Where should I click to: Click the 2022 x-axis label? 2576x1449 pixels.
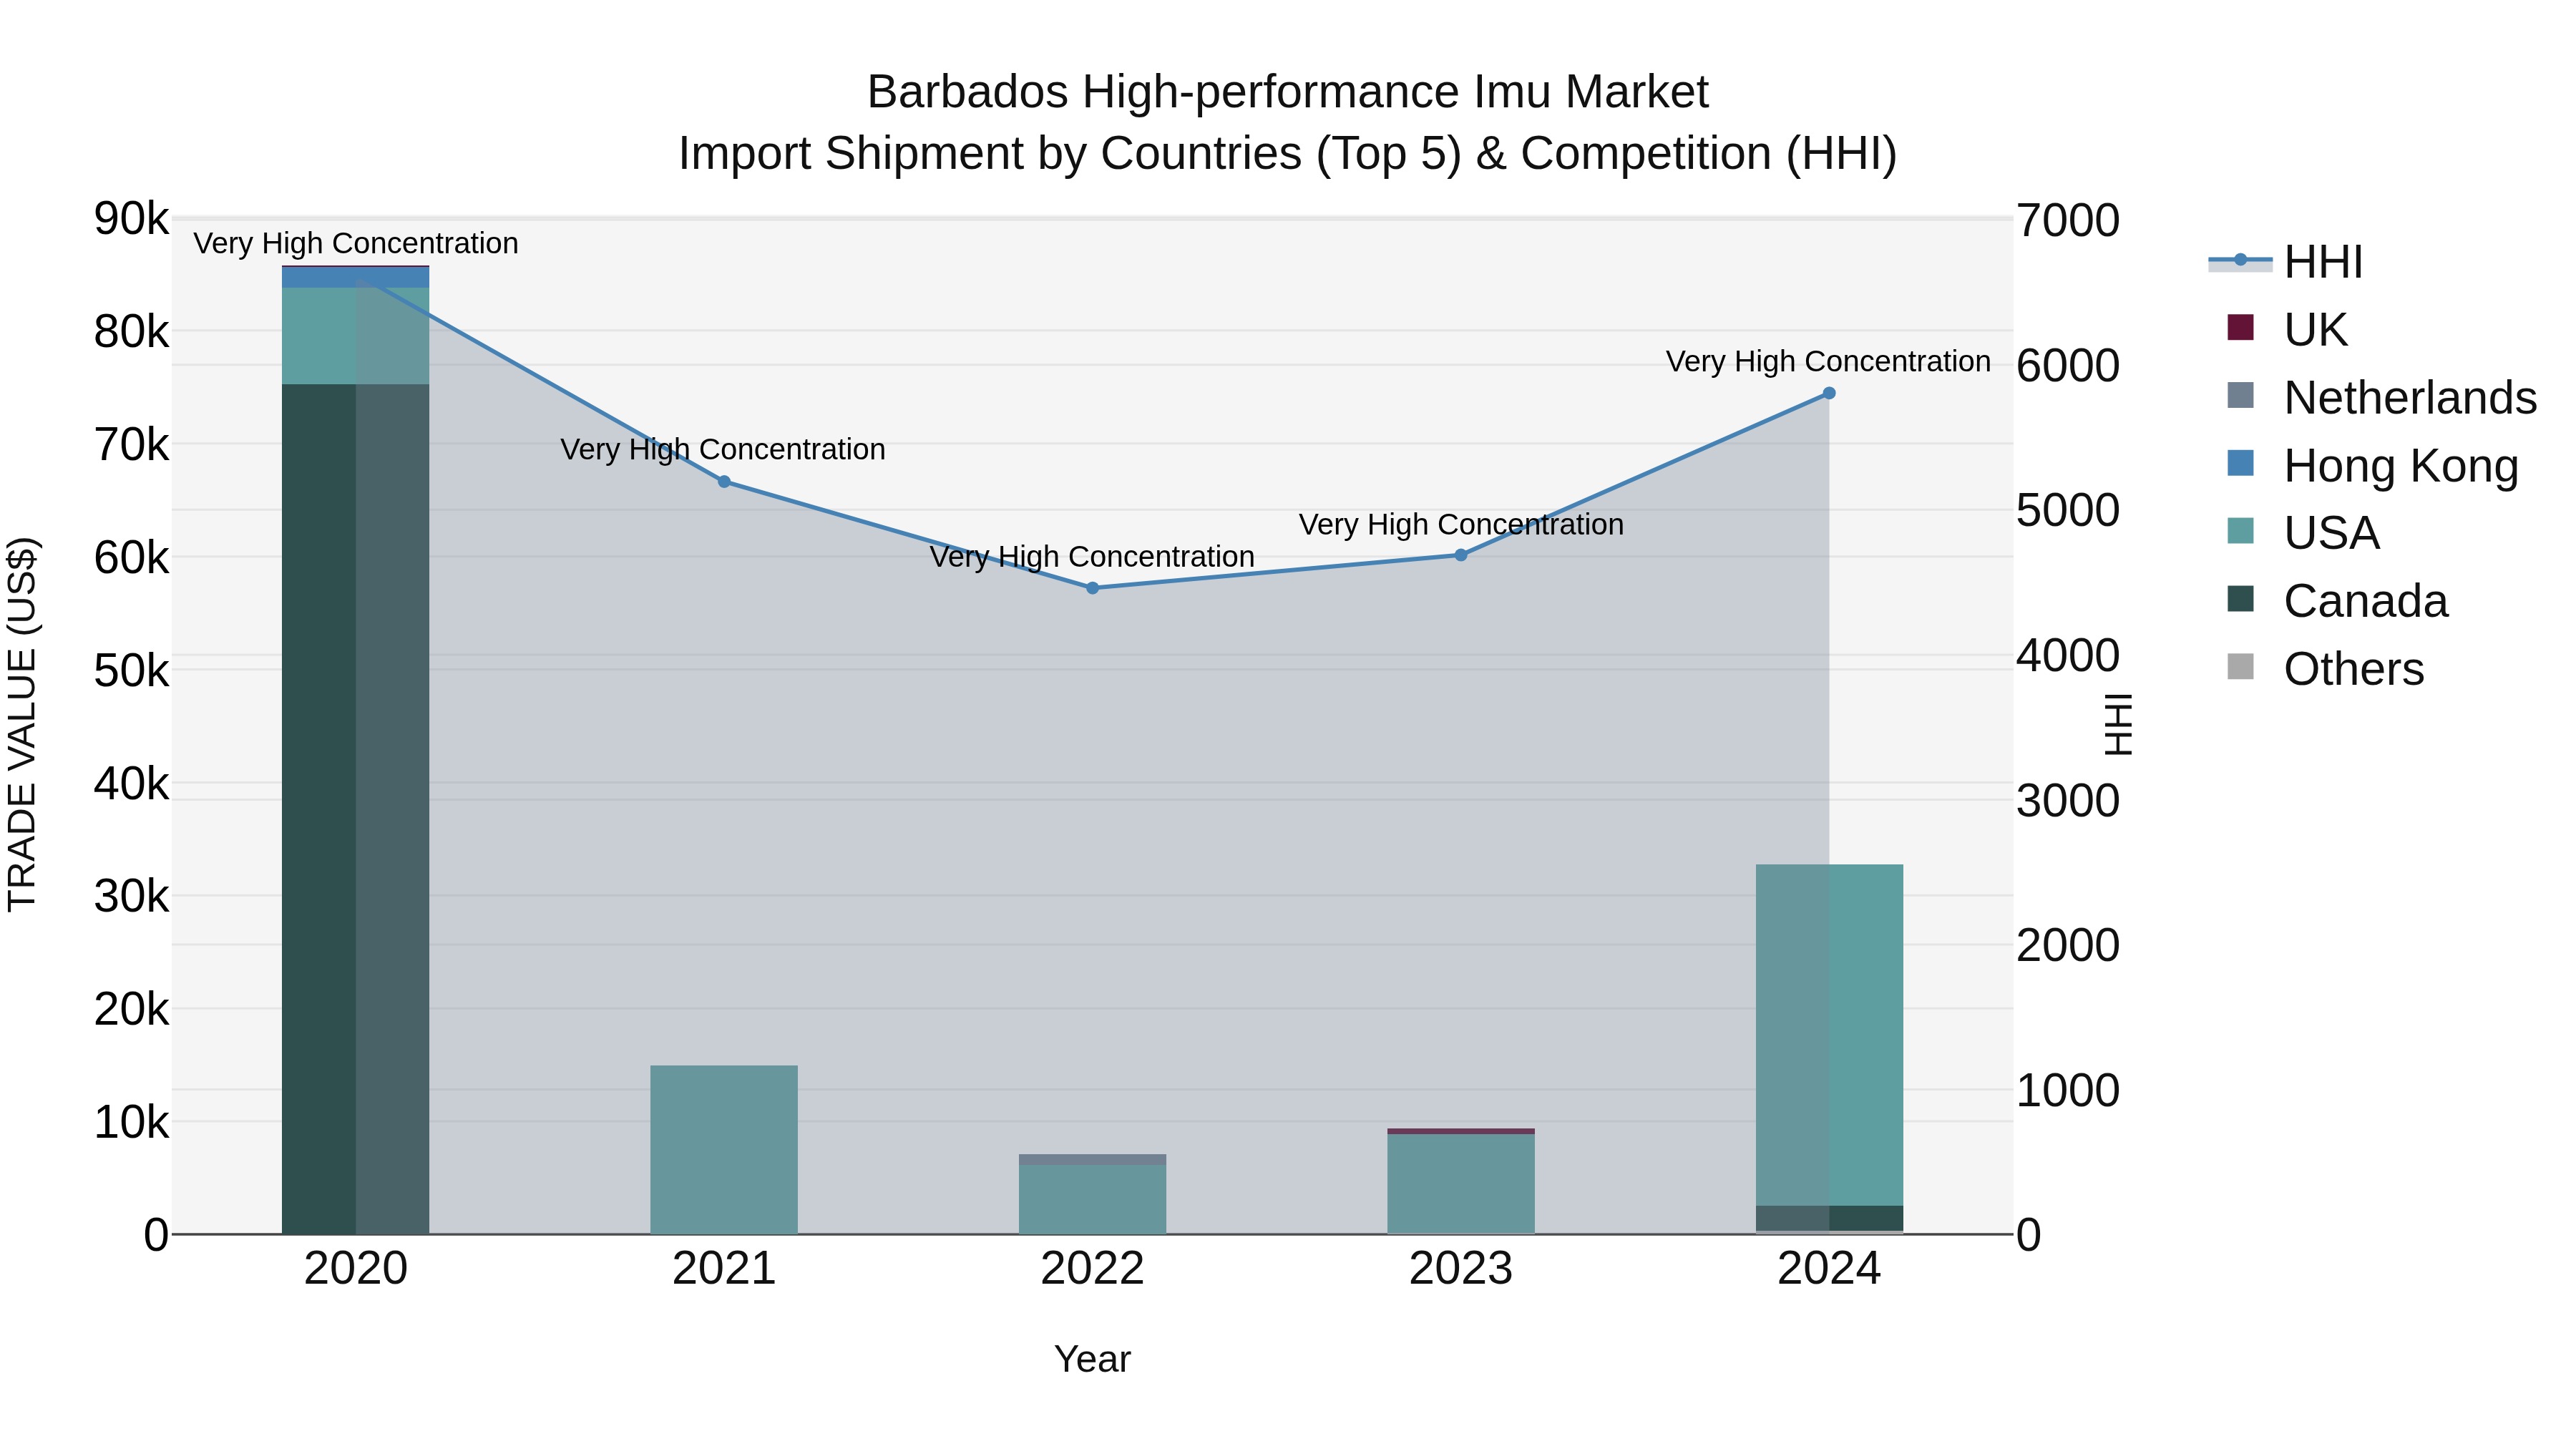coord(1092,1269)
